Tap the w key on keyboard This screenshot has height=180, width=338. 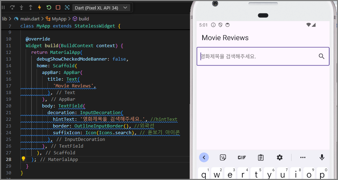(x=217, y=173)
